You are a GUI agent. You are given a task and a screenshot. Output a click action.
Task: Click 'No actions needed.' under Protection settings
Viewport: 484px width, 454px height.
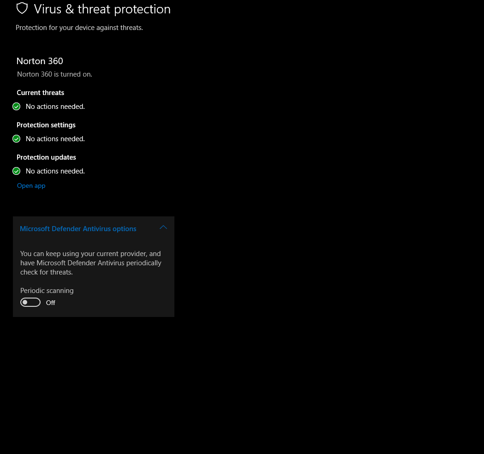point(55,139)
